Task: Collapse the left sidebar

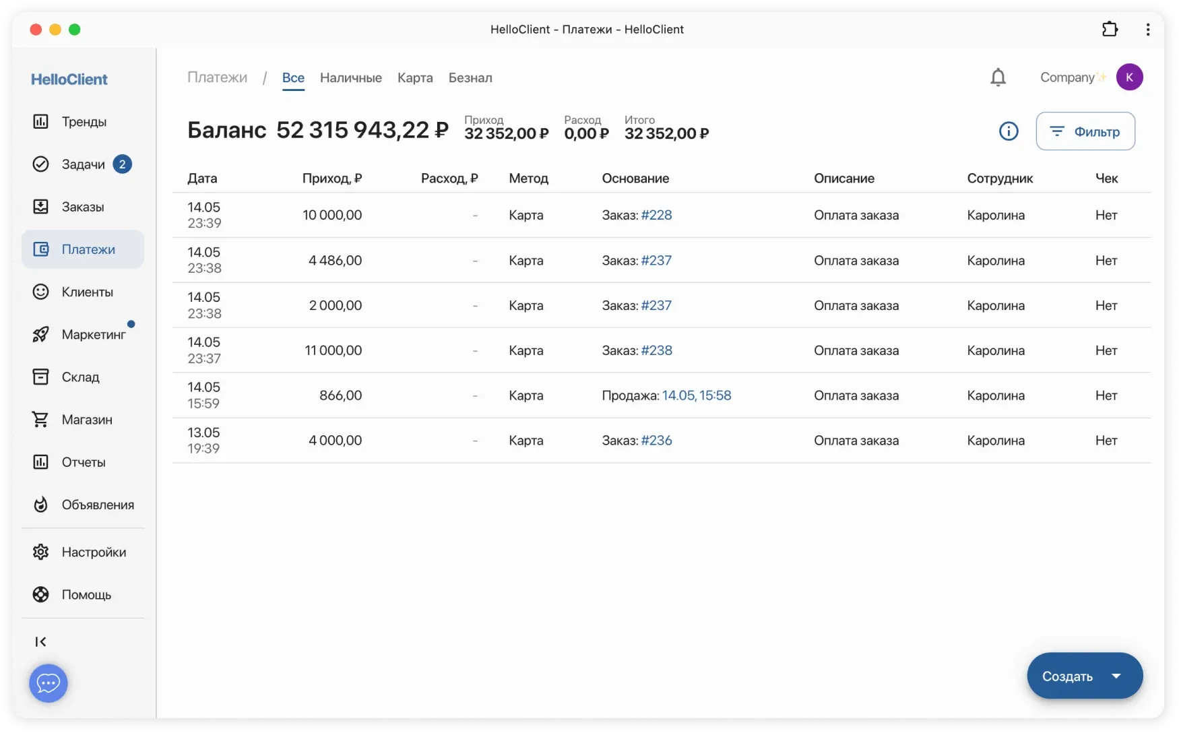Action: [40, 642]
